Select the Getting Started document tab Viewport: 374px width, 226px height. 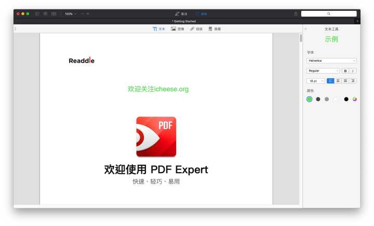tap(184, 21)
